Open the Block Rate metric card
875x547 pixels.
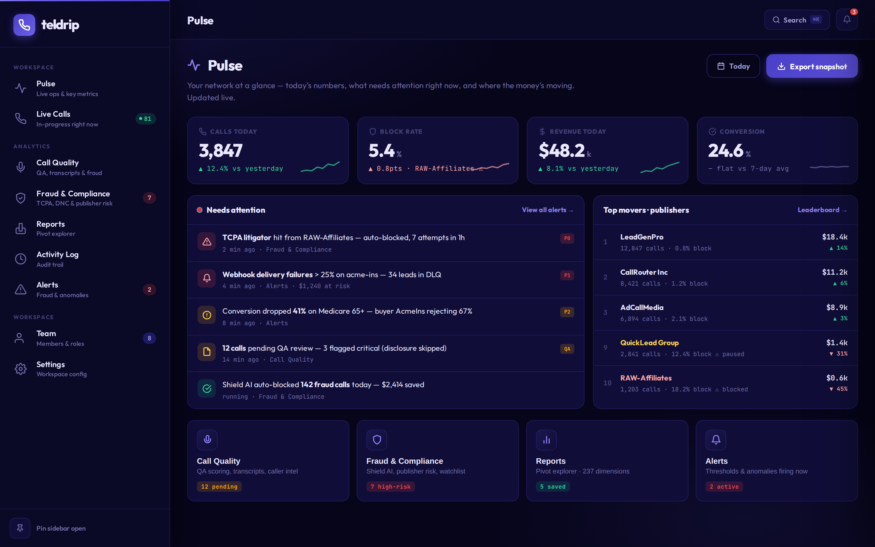437,150
